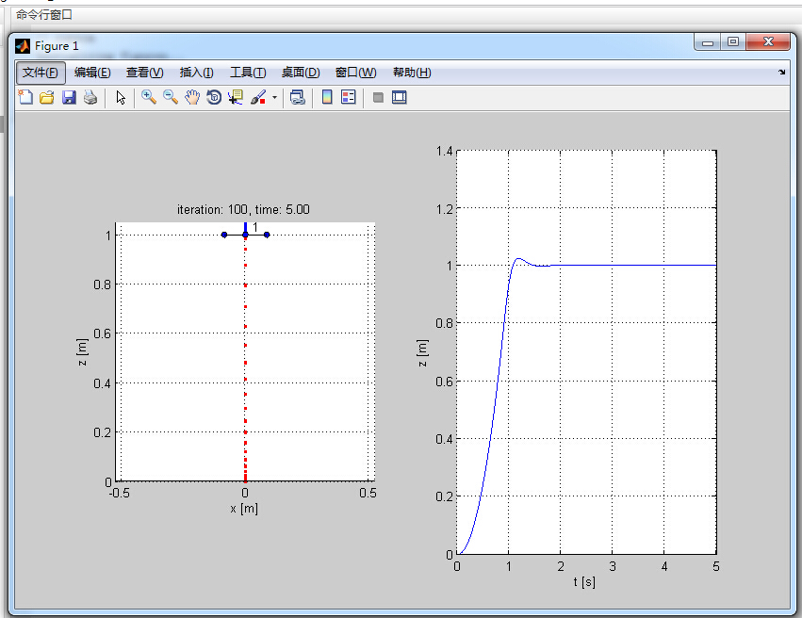Click the -0.5 tick label on left plot

click(x=119, y=494)
